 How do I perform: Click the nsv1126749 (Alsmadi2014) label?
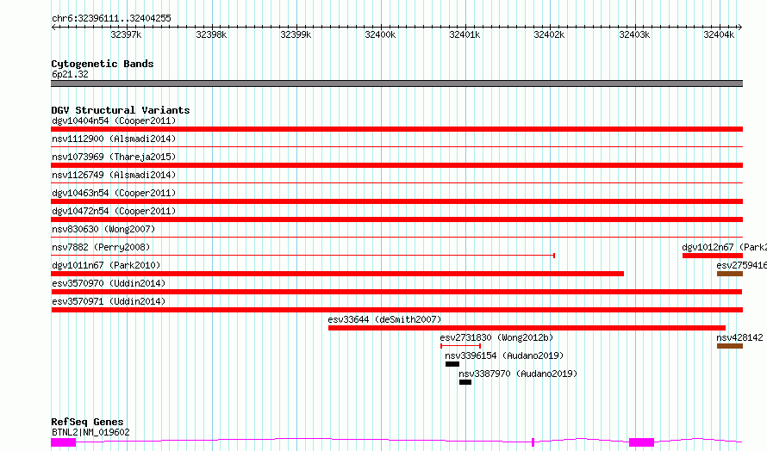(x=114, y=175)
